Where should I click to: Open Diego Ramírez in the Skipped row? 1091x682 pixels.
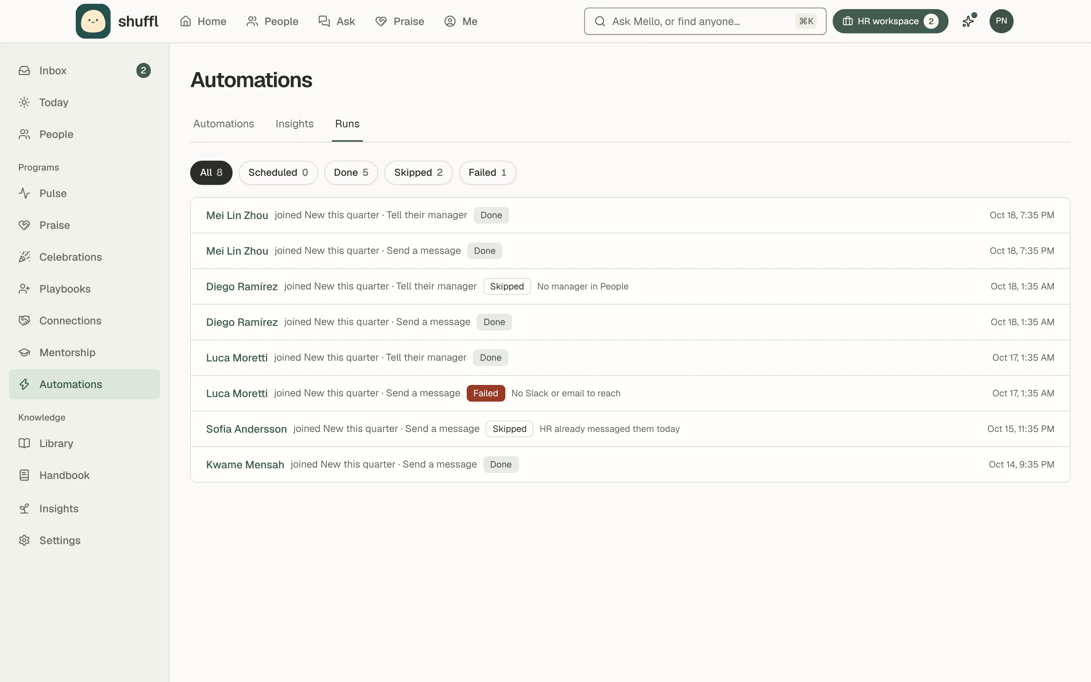click(242, 286)
